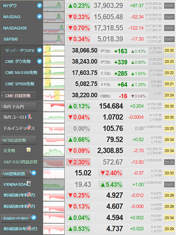The width and height of the screenshot is (176, 235).
Task: Click the CME NAS100先物 price 17,603.75
Action: (x=85, y=73)
